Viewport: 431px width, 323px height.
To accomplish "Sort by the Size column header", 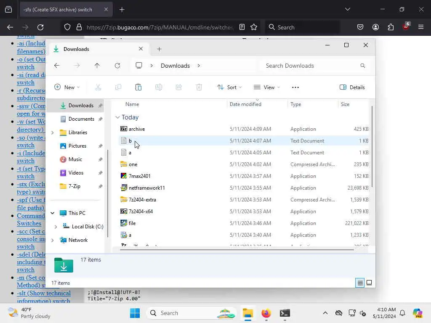I will [345, 104].
